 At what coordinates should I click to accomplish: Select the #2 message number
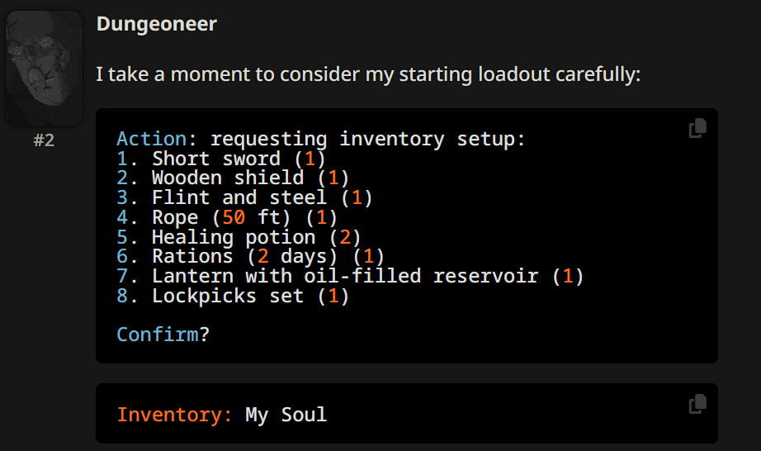coord(44,140)
